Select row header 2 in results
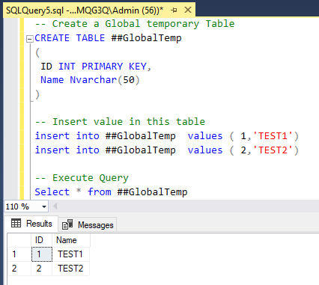Image resolution: width=319 pixels, height=285 pixels. [19, 269]
